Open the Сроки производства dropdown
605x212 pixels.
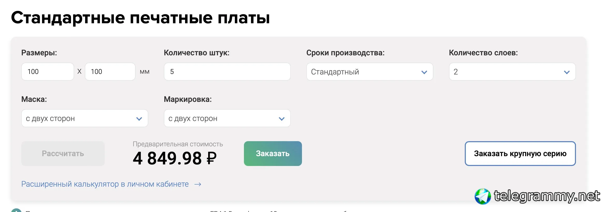click(x=369, y=72)
